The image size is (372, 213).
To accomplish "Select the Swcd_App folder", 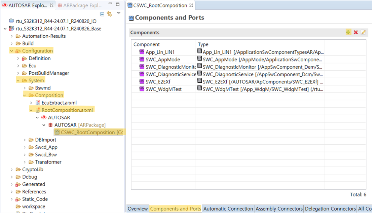I will click(x=46, y=147).
